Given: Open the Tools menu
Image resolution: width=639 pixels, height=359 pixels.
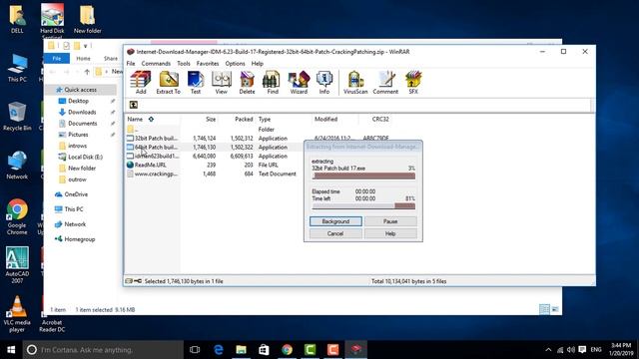Looking at the screenshot, I should point(184,64).
